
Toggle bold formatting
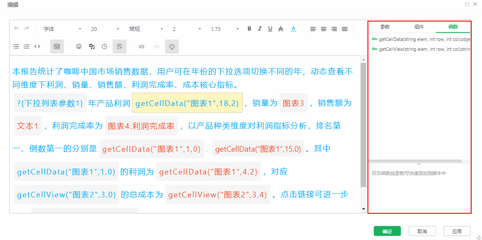coord(249,28)
